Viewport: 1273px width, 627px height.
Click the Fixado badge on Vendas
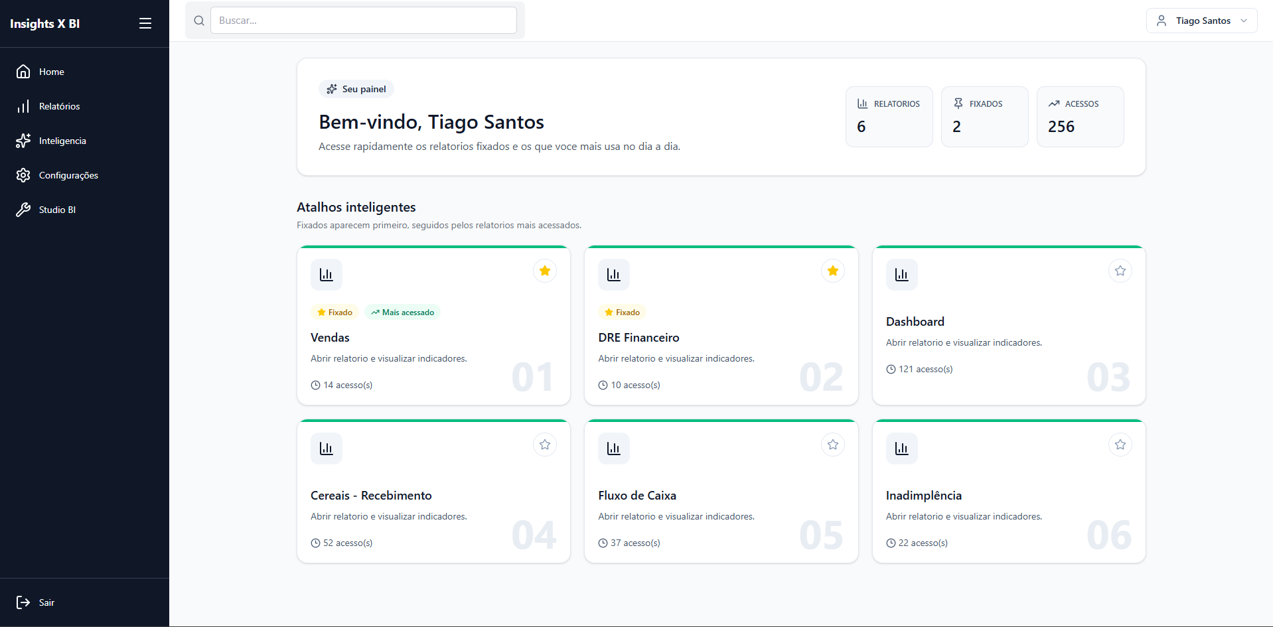click(x=335, y=313)
